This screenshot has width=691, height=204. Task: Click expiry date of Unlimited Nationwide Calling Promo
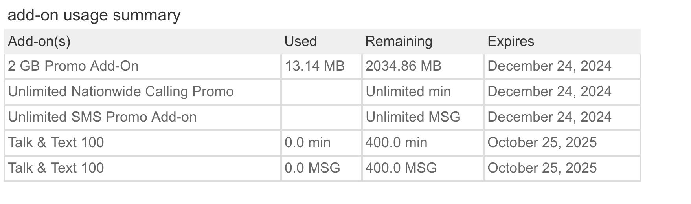click(x=549, y=91)
